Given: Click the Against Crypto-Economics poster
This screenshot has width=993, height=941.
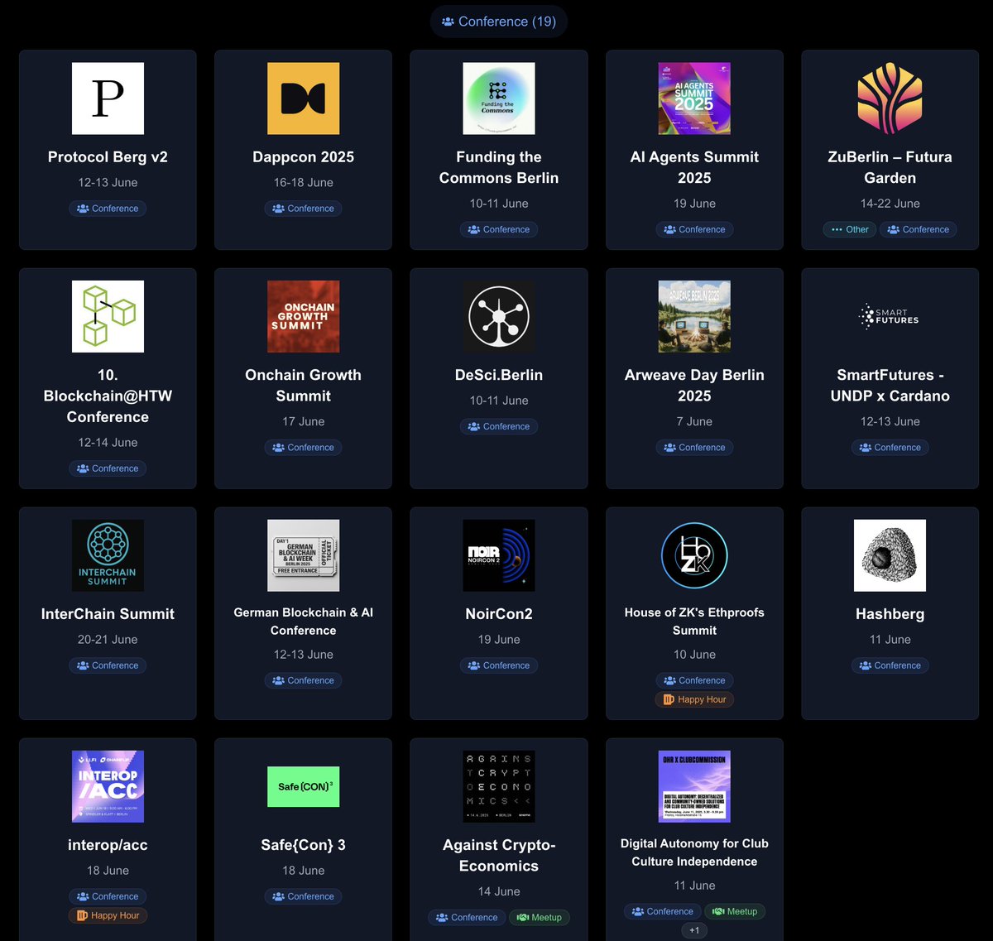Looking at the screenshot, I should [499, 786].
